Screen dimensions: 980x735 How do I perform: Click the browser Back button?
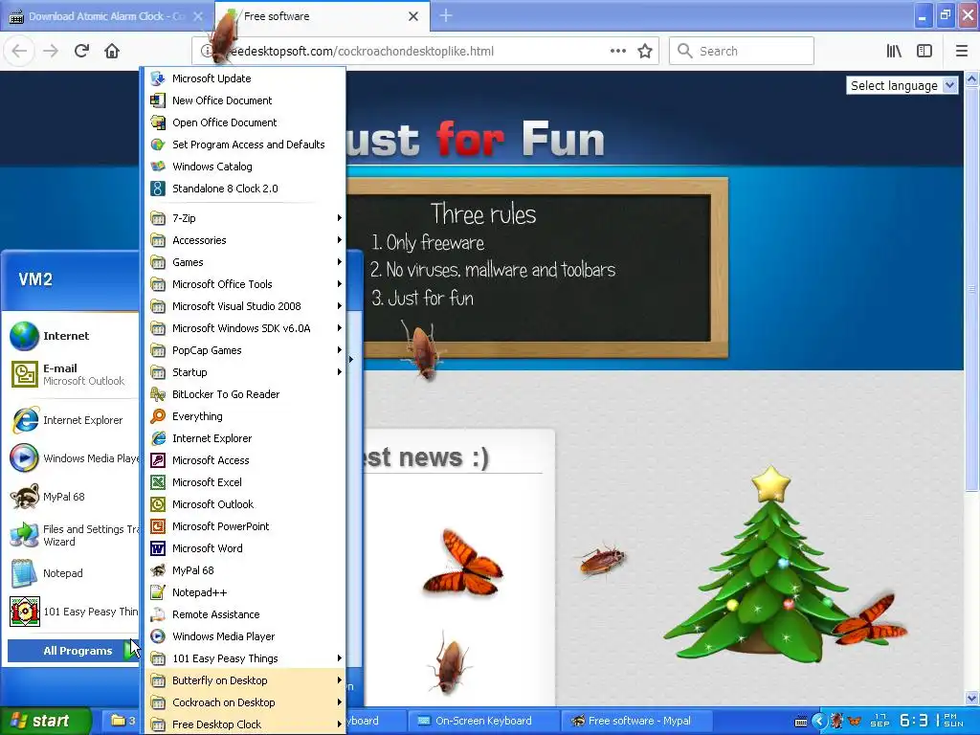coord(19,51)
